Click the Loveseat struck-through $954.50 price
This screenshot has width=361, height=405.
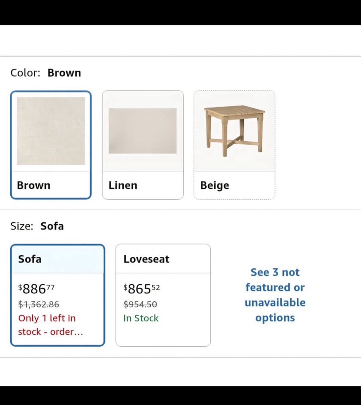point(140,305)
